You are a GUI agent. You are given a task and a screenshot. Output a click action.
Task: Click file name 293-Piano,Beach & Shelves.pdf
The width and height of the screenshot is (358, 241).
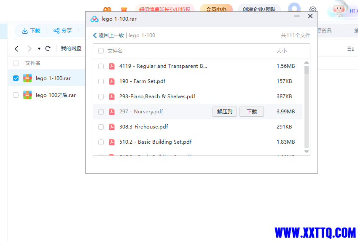click(157, 96)
